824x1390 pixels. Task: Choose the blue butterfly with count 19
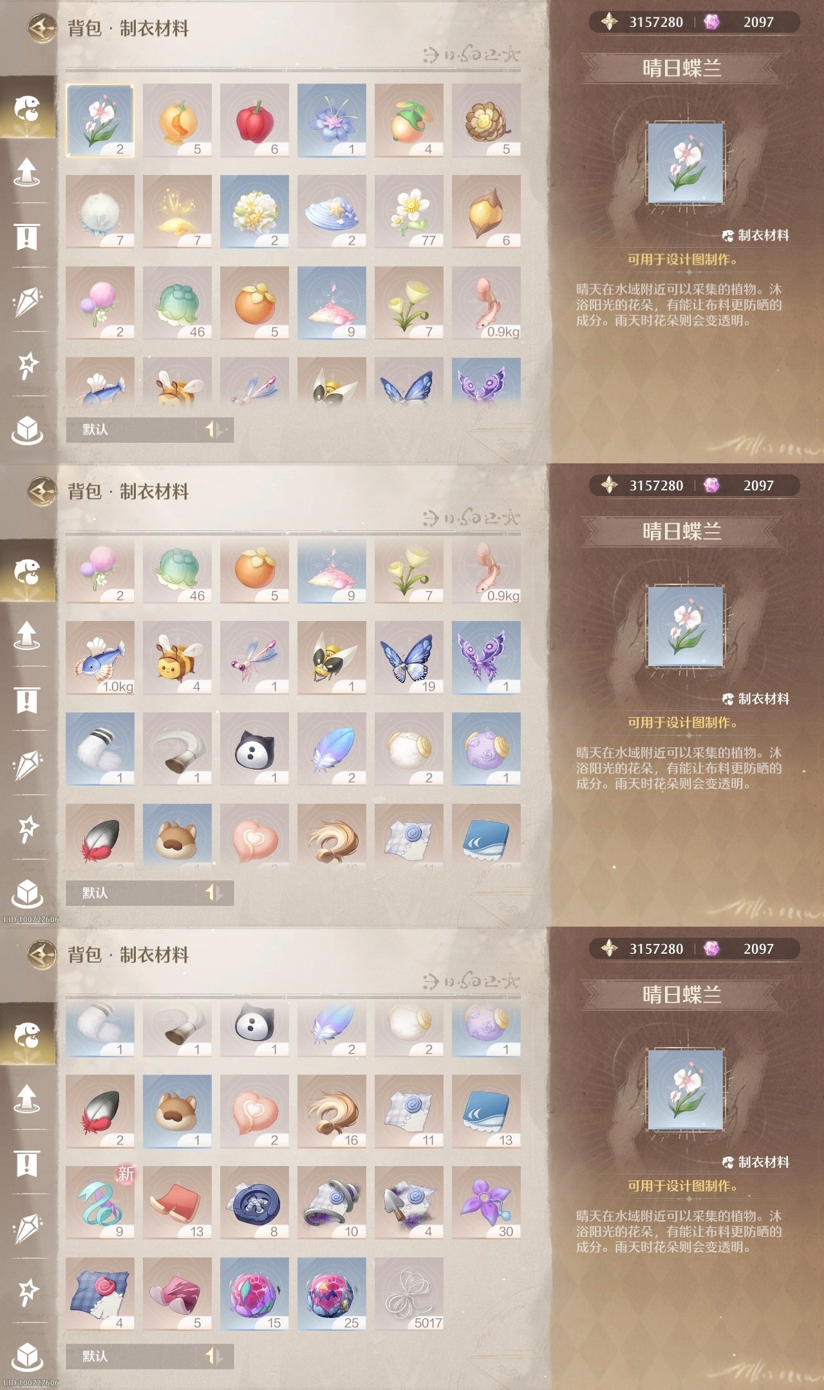point(409,658)
